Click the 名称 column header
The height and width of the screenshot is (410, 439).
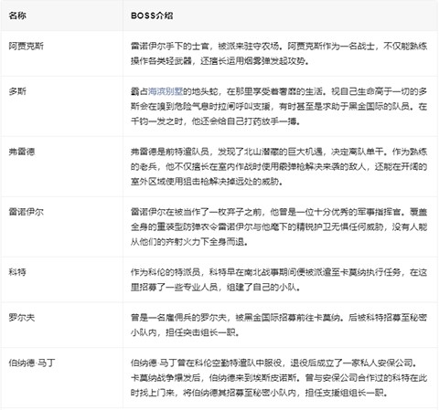pyautogui.click(x=17, y=16)
